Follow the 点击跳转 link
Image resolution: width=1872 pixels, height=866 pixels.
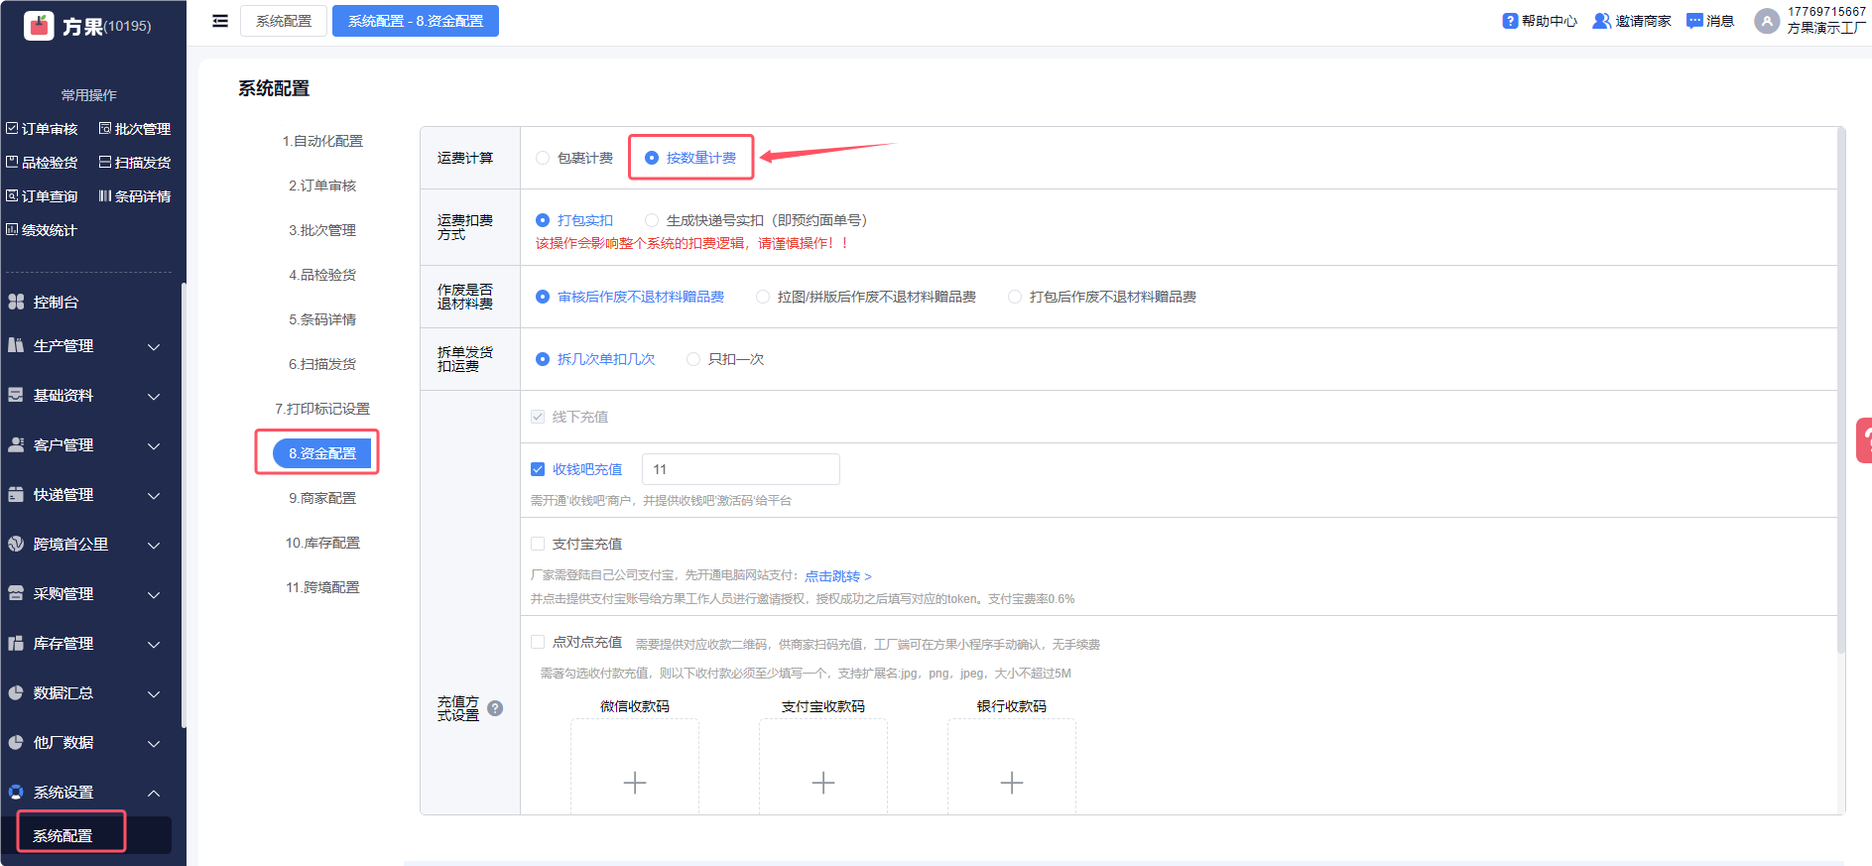pyautogui.click(x=838, y=576)
